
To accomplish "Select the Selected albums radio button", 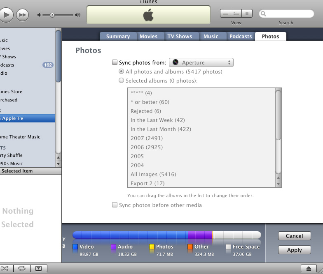I will [121, 81].
